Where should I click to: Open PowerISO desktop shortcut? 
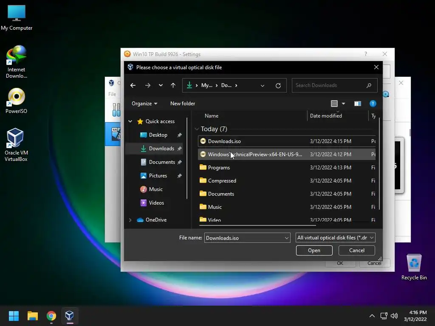[17, 101]
